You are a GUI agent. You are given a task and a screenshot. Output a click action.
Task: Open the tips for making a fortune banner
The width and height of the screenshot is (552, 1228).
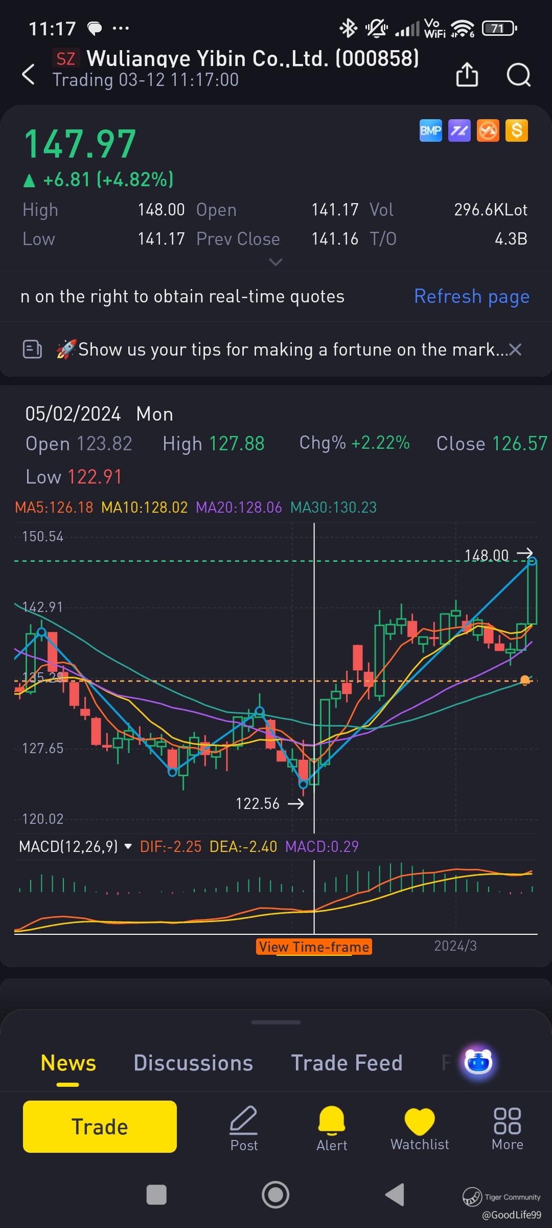click(x=282, y=349)
